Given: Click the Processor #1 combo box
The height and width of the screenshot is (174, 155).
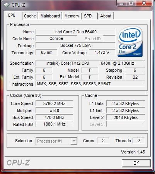Looking at the screenshot, I should point(56,141).
